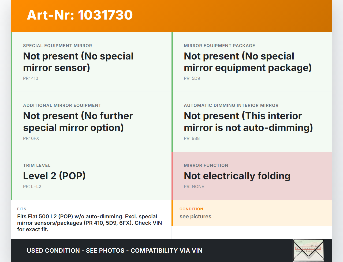Click 'Not present (No special mirror sensor)' text
The width and height of the screenshot is (343, 262).
click(78, 62)
